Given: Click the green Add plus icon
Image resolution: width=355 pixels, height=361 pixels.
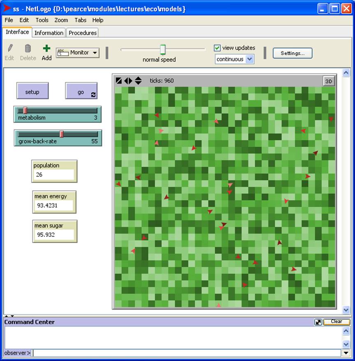Looking at the screenshot, I should [46, 49].
